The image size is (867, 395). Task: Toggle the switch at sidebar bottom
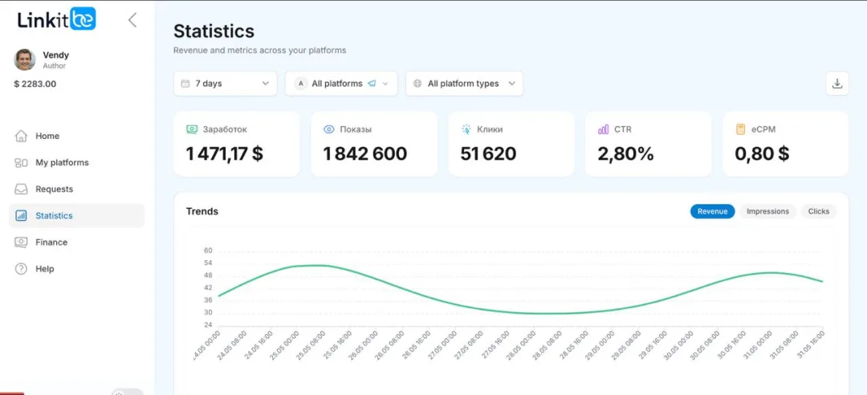click(127, 392)
